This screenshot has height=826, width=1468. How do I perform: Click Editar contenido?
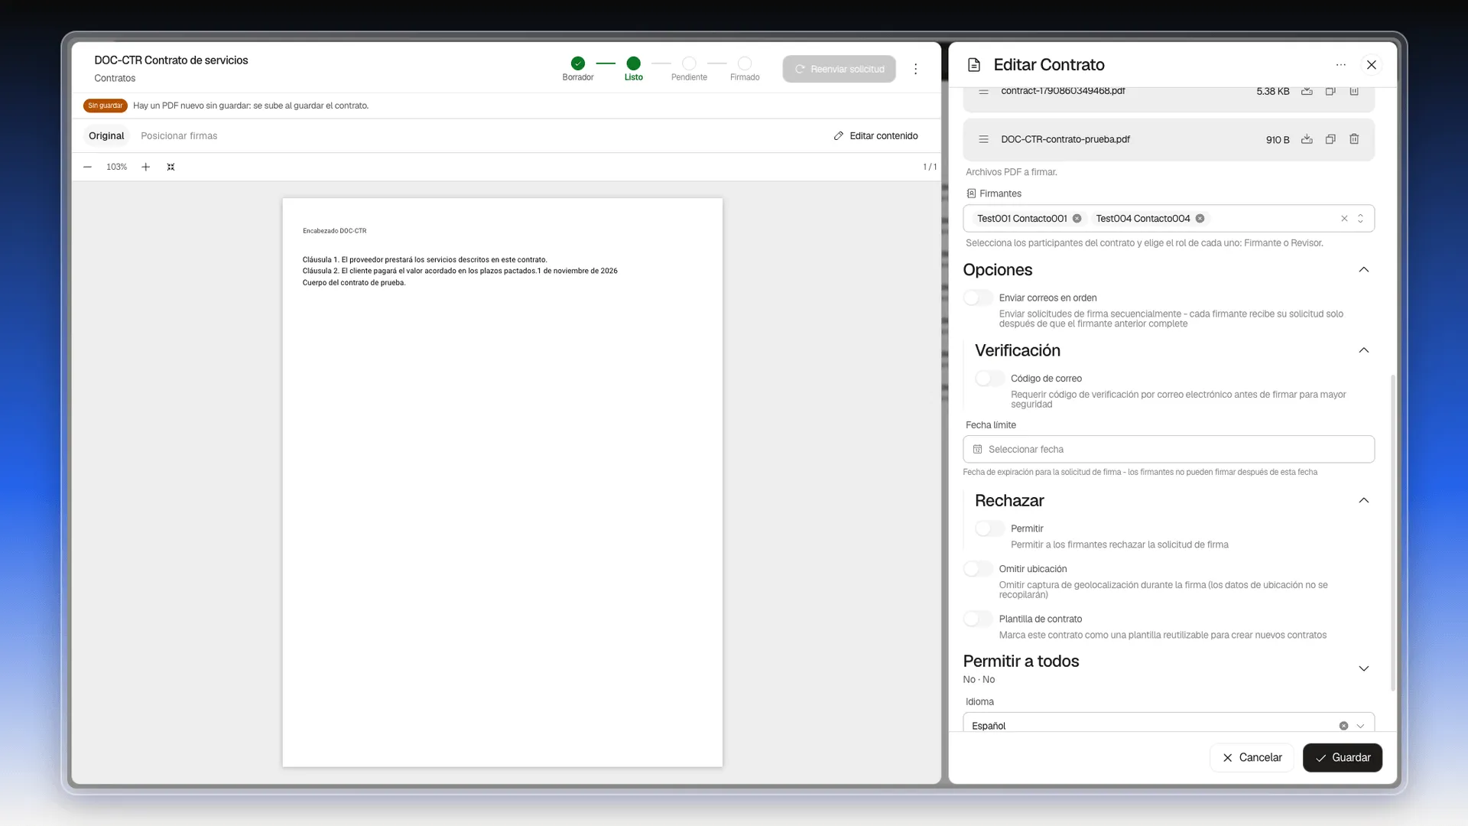point(875,135)
